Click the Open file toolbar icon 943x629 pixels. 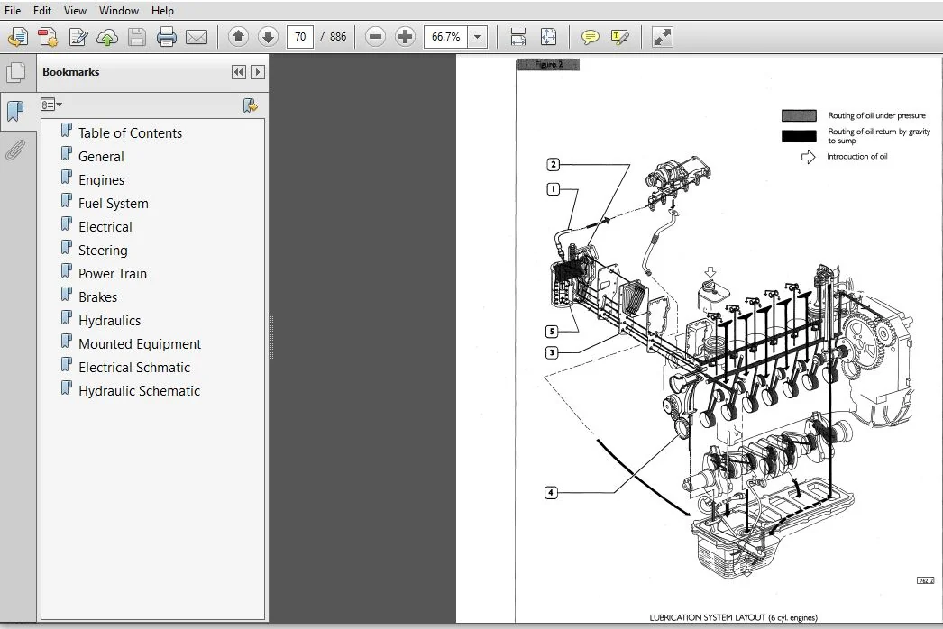coord(18,37)
